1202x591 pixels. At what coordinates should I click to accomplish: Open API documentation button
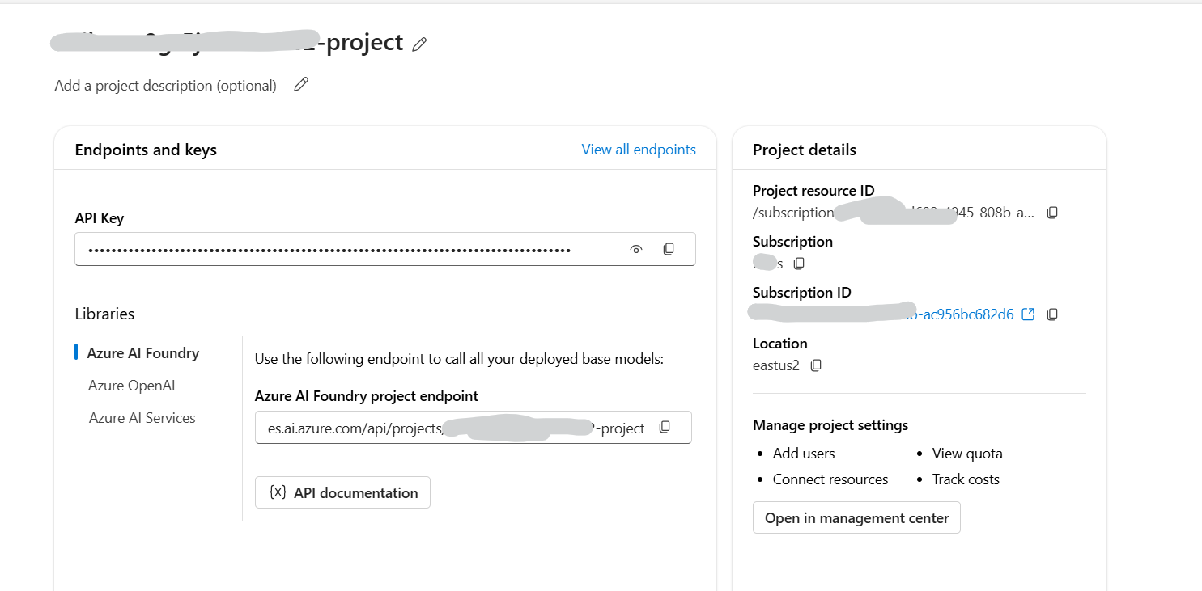coord(342,492)
